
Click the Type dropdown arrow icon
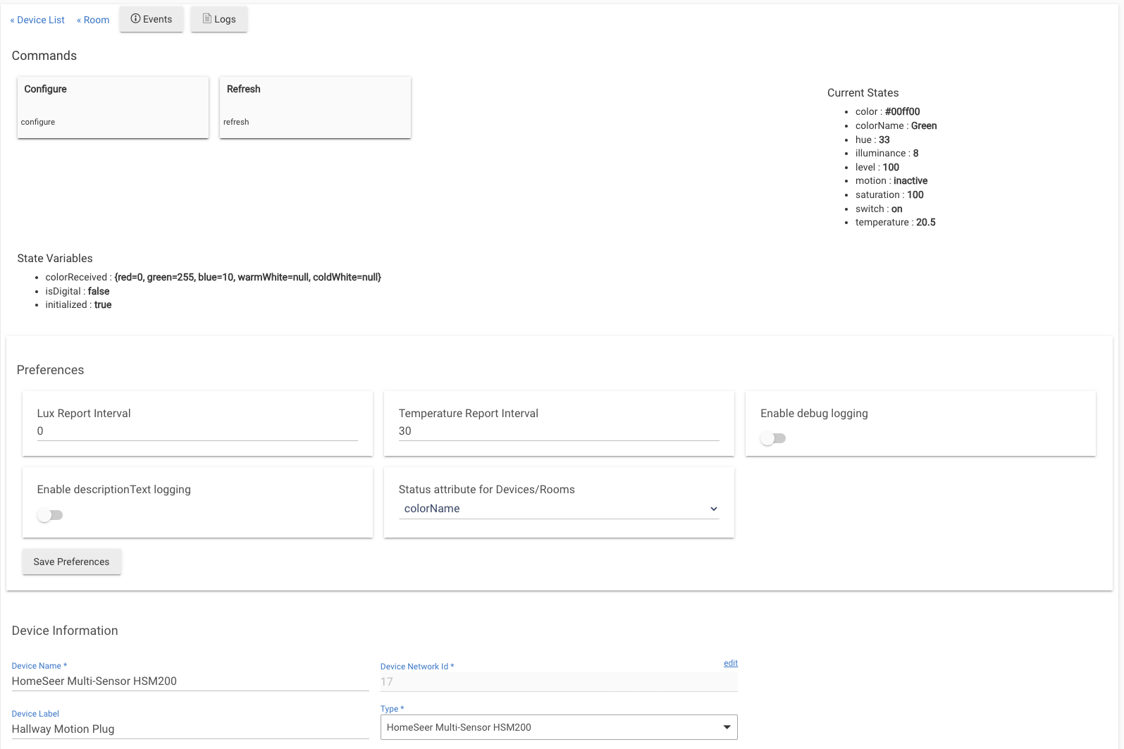pyautogui.click(x=727, y=727)
